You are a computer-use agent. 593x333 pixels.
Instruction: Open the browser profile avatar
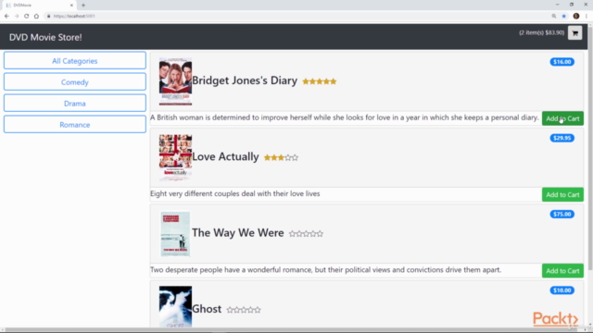[x=576, y=16]
